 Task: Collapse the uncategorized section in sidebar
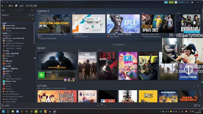click(2, 33)
